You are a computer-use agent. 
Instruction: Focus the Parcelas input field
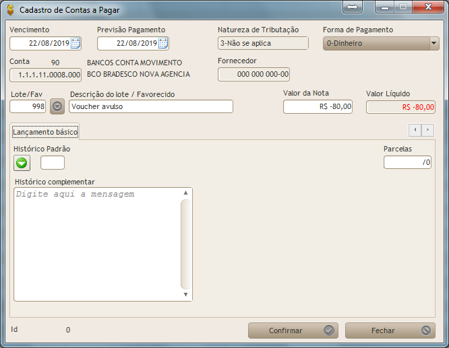407,162
